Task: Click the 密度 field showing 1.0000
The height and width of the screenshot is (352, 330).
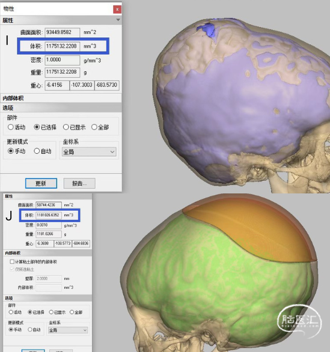Action: tap(63, 59)
